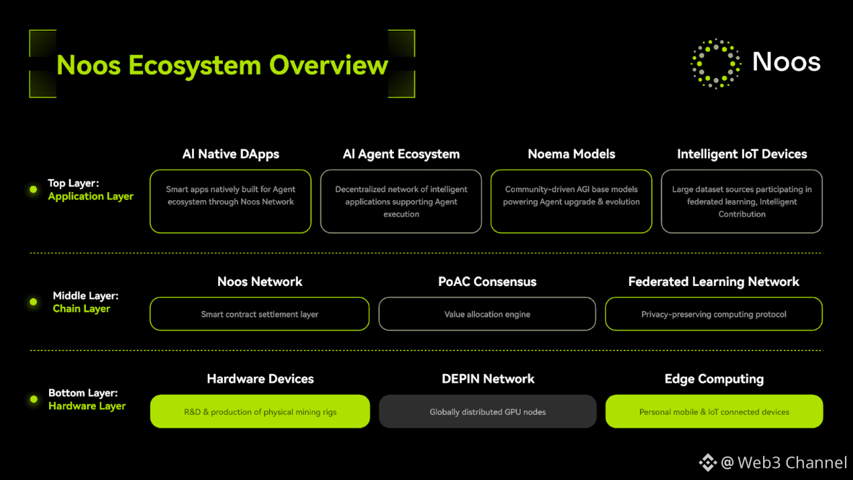Click the green dot beside Bottom Layer

tap(33, 399)
